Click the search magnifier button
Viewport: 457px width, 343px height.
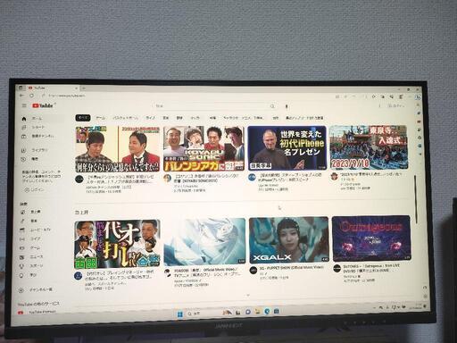[272, 106]
